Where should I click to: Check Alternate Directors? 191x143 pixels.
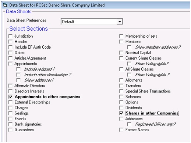pos(11,86)
